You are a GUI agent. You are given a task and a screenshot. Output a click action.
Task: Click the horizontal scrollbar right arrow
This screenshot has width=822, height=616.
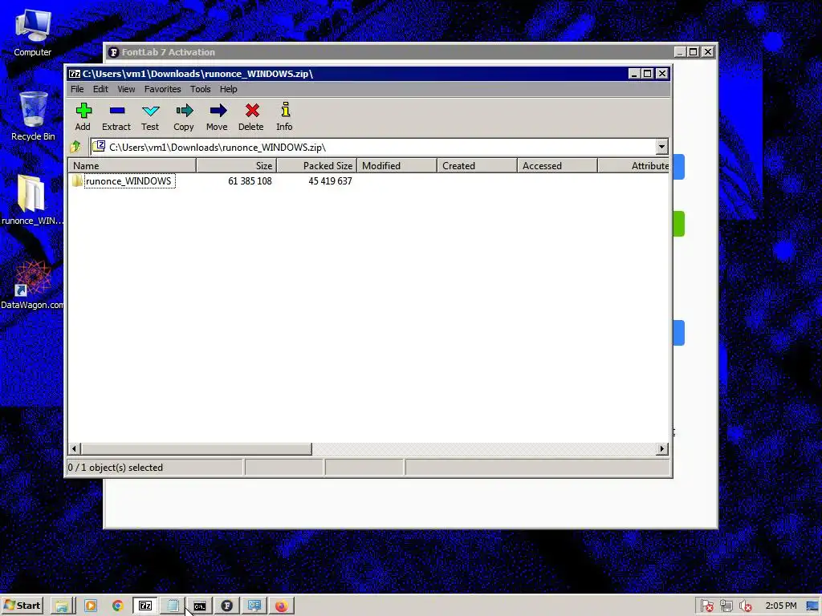coord(662,449)
